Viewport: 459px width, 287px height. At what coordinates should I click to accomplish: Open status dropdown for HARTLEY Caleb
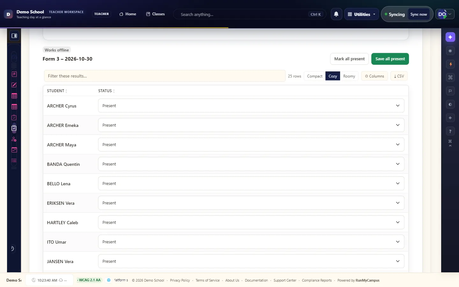(251, 222)
